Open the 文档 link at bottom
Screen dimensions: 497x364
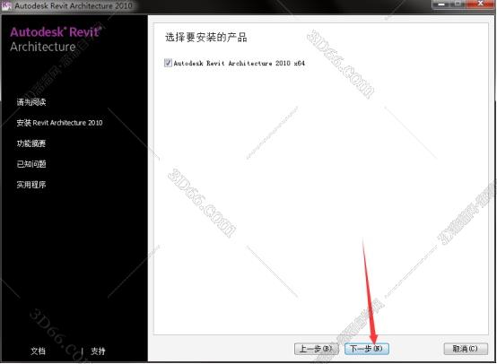(x=38, y=351)
